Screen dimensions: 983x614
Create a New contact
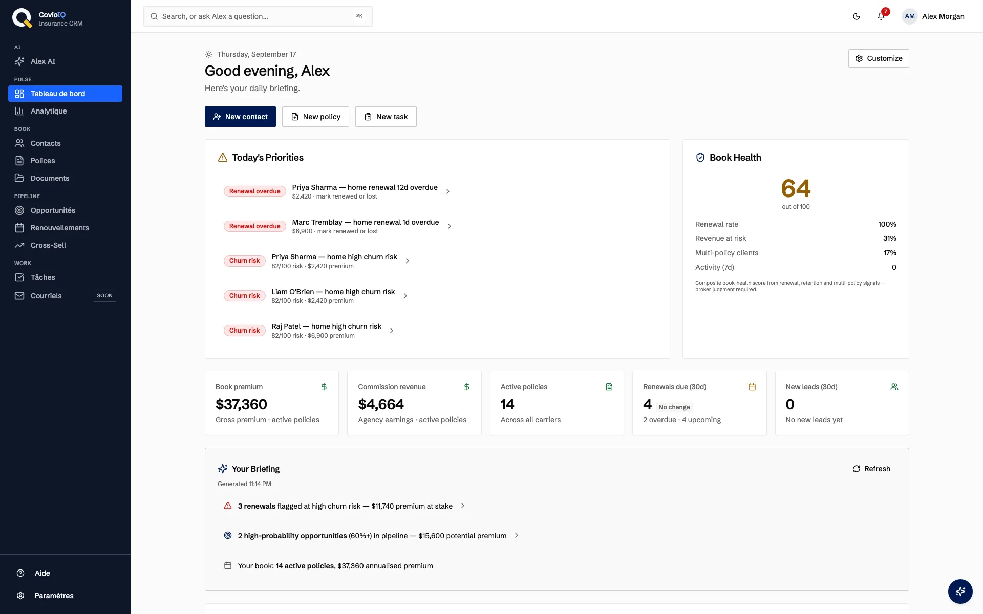click(x=240, y=117)
